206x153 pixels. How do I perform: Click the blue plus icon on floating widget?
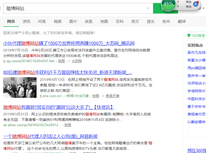pos(196,4)
